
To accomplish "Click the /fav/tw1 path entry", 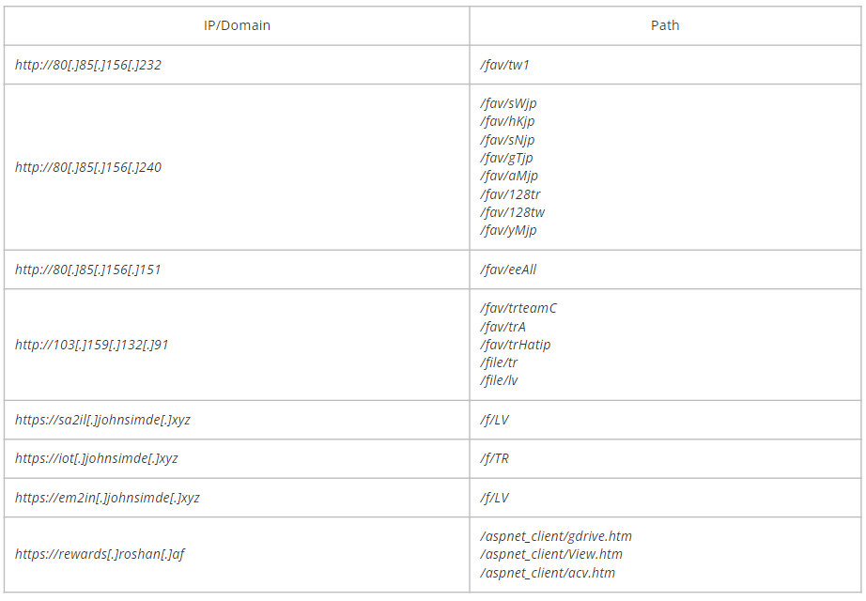I will point(505,65).
